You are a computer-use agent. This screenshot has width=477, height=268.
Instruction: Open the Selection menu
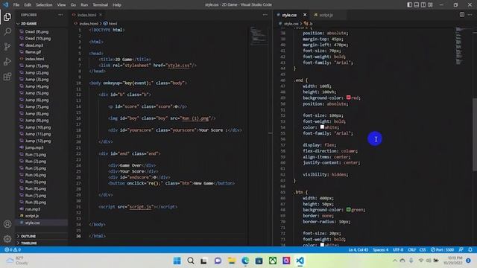click(x=44, y=5)
